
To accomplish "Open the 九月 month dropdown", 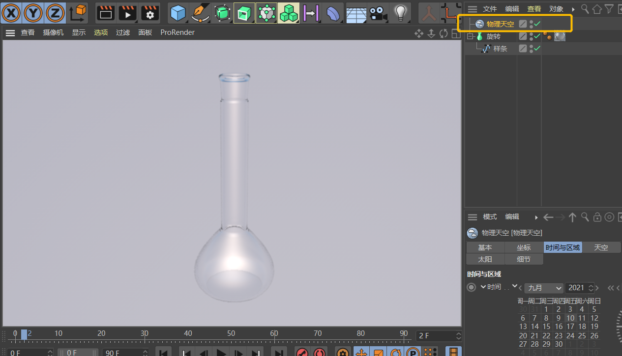I will point(544,288).
